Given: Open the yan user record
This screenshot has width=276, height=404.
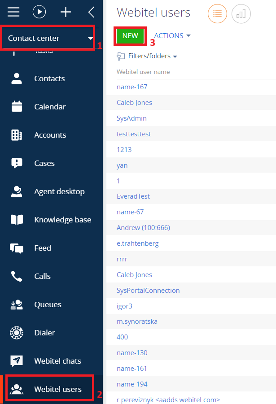Looking at the screenshot, I should (122, 165).
